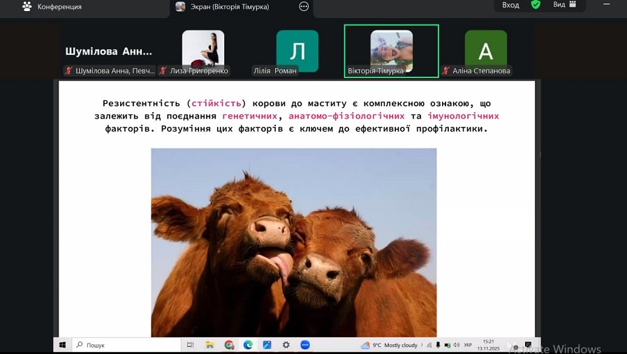This screenshot has height=354, width=627.
Task: Switch to the Екран (Вікторія Тімурка) tab
Action: pos(229,7)
